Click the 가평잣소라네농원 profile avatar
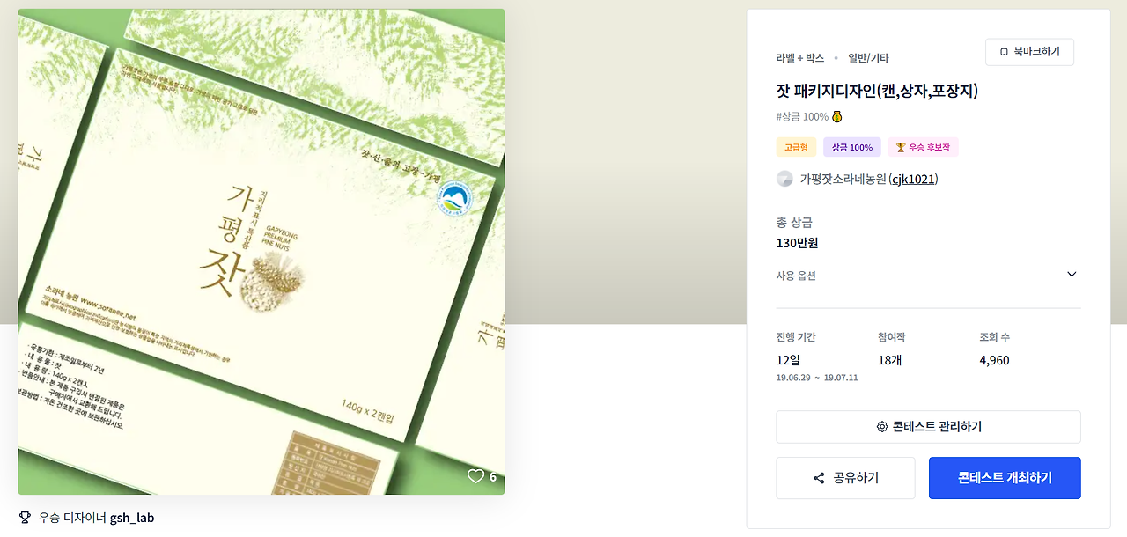1127x537 pixels. 784,179
